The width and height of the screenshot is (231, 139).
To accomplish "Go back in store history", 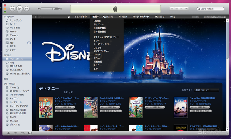I will 35,17.
